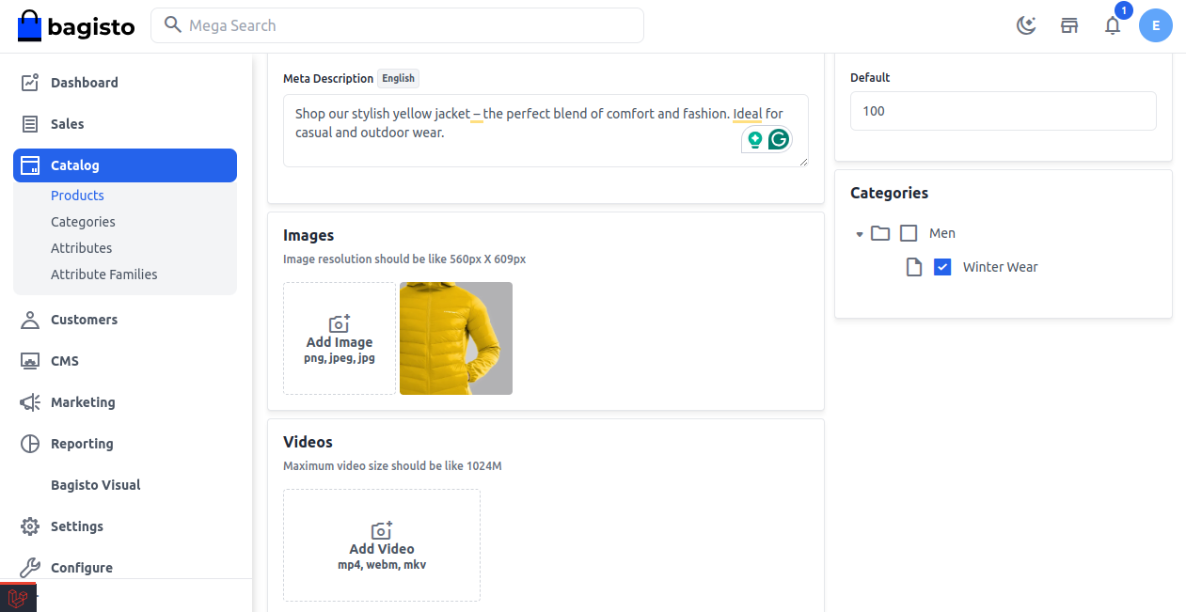This screenshot has height=612, width=1186.
Task: Go to Categories under Catalog
Action: point(83,222)
